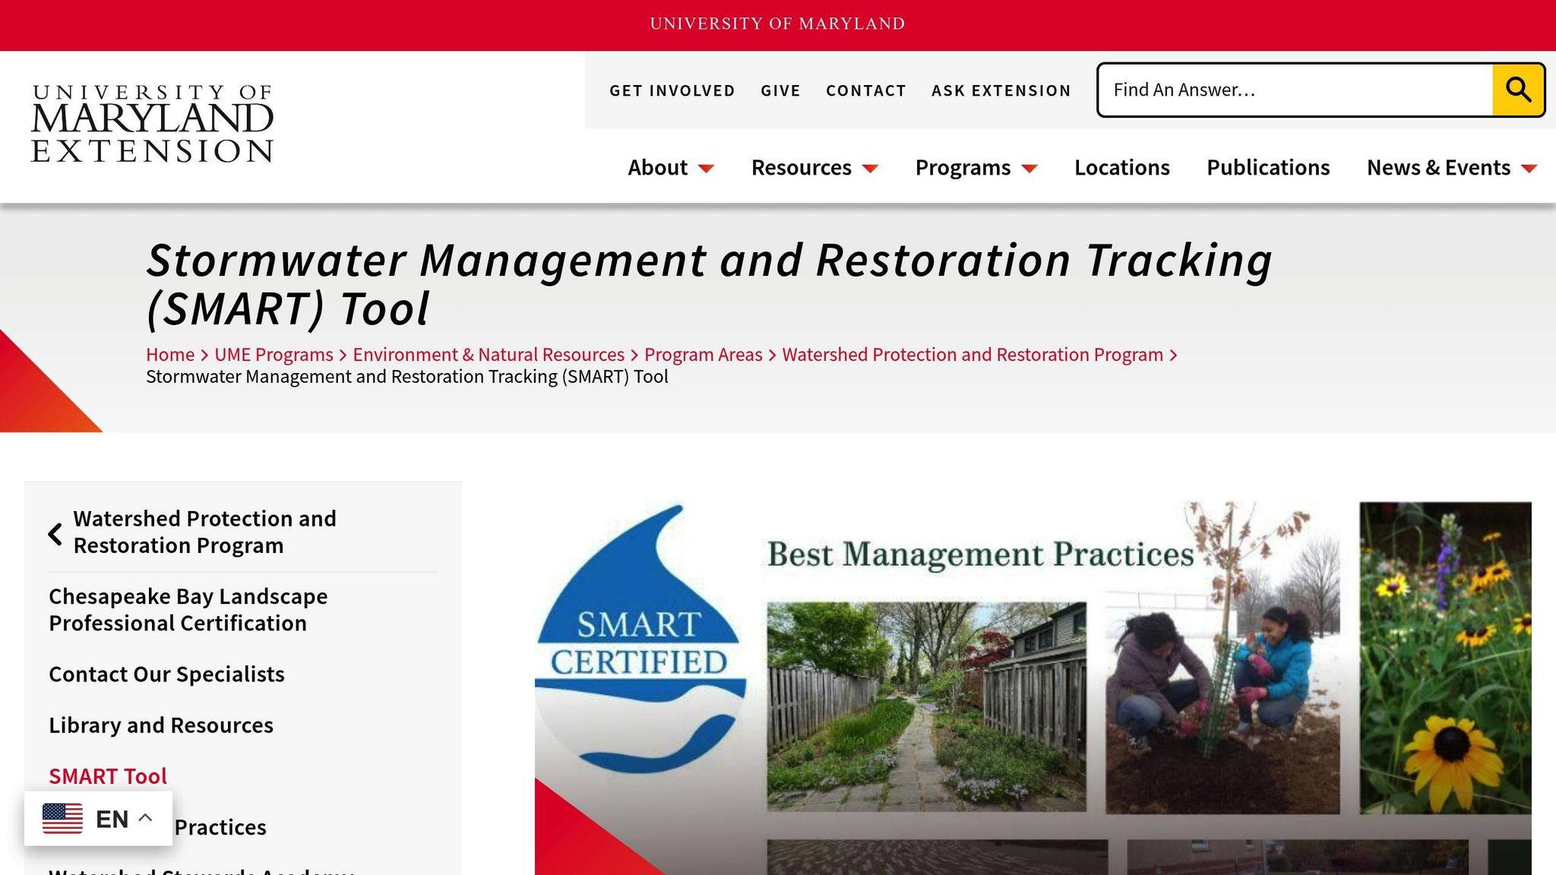Viewport: 1556px width, 875px height.
Task: Open Watershed Protection and Restoration Program breadcrumb
Action: (972, 355)
